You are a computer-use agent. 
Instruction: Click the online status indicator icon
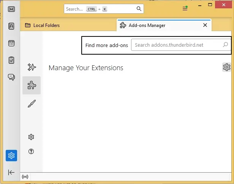(25, 177)
